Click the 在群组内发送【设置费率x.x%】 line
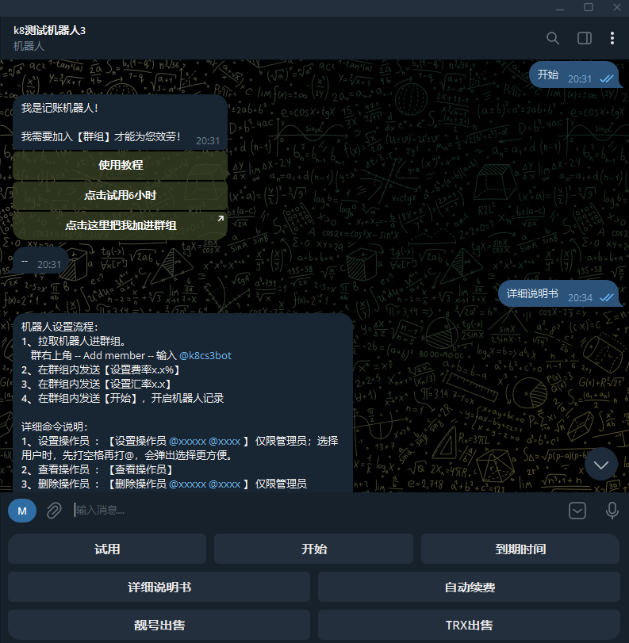 click(101, 369)
